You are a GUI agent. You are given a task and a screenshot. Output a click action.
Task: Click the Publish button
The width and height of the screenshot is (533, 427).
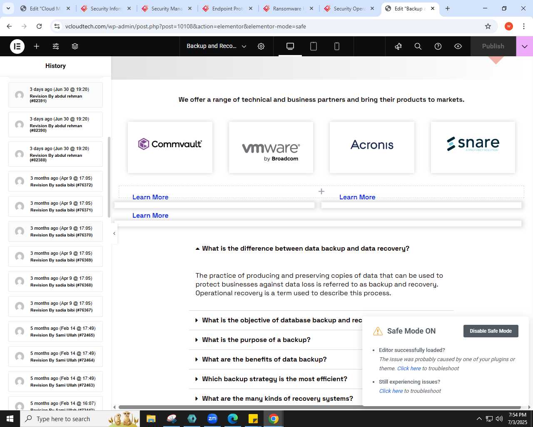493,46
